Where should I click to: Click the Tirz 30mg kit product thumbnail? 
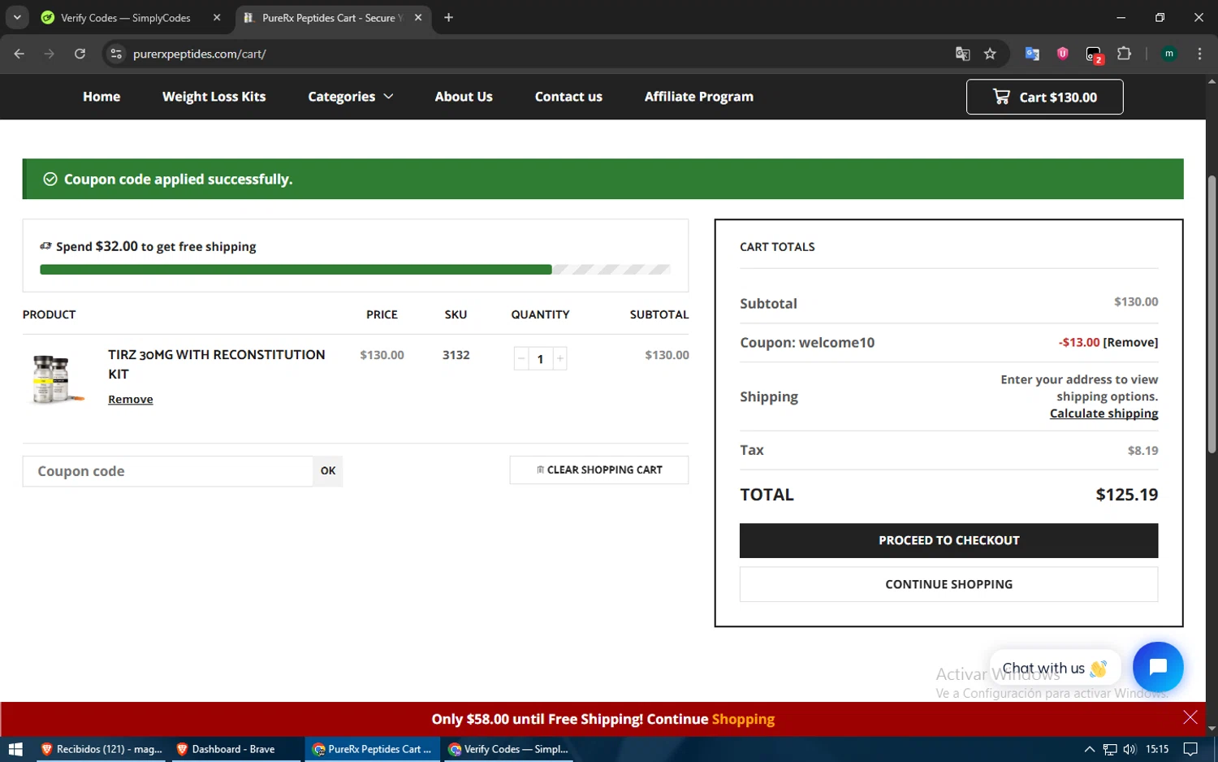pos(57,379)
